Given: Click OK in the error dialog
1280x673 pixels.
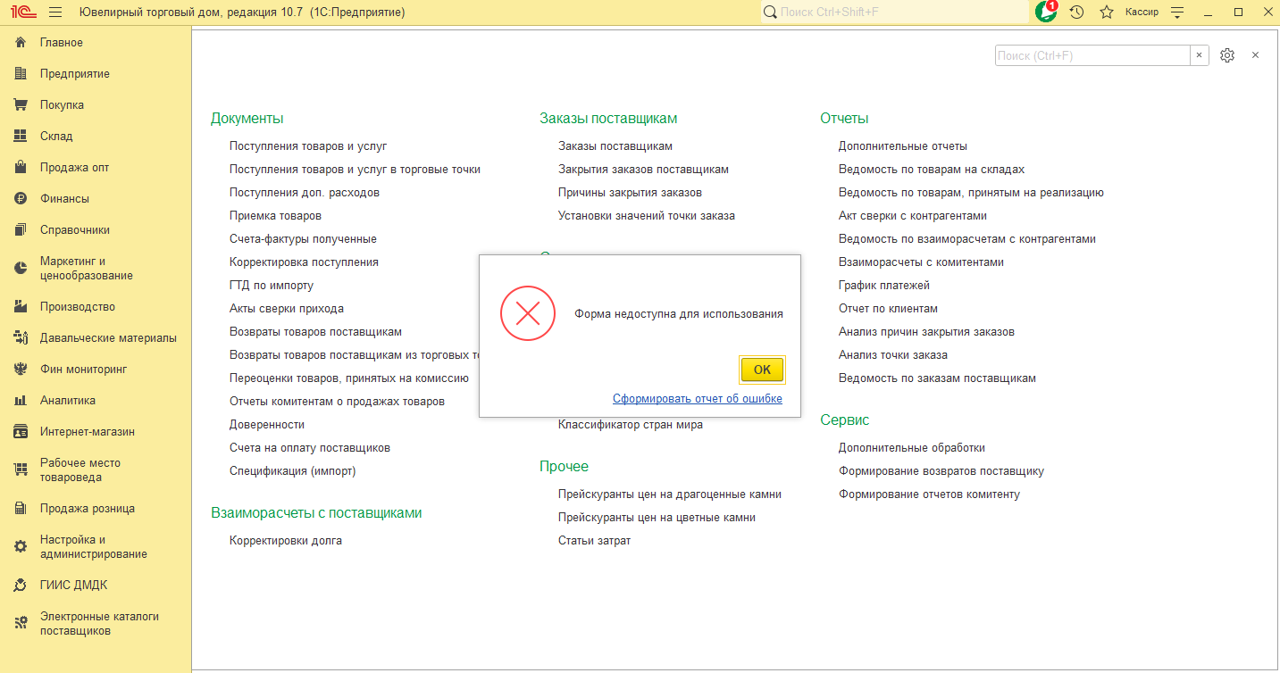Looking at the screenshot, I should coord(762,370).
